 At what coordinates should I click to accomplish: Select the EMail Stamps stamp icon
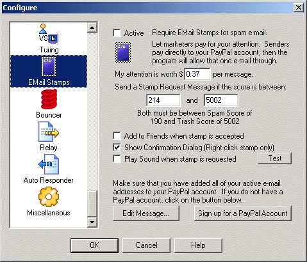[49, 66]
